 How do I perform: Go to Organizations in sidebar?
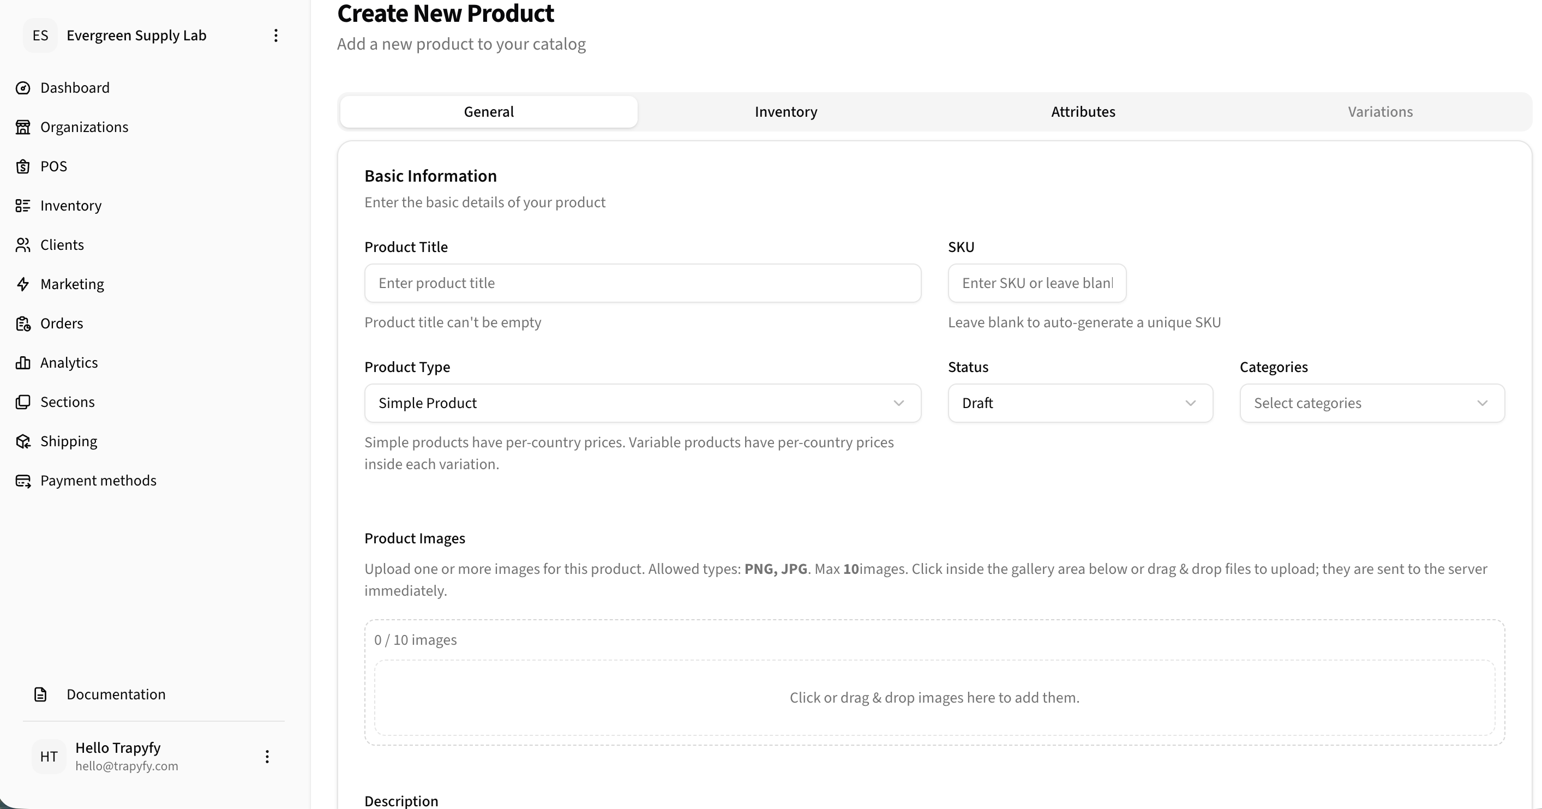[x=85, y=127]
